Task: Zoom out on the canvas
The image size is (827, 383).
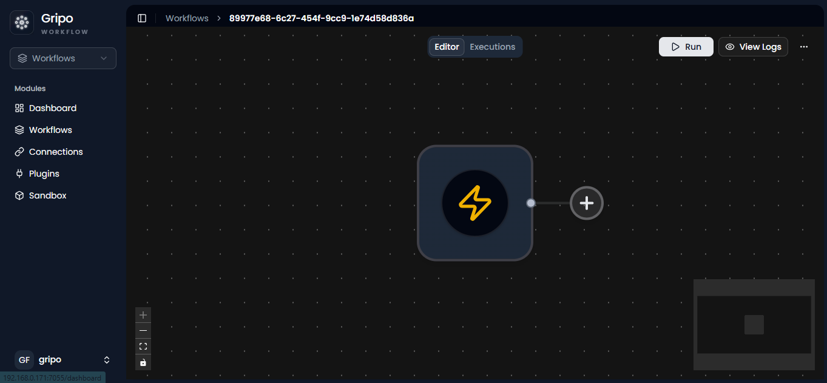Action: (x=143, y=331)
